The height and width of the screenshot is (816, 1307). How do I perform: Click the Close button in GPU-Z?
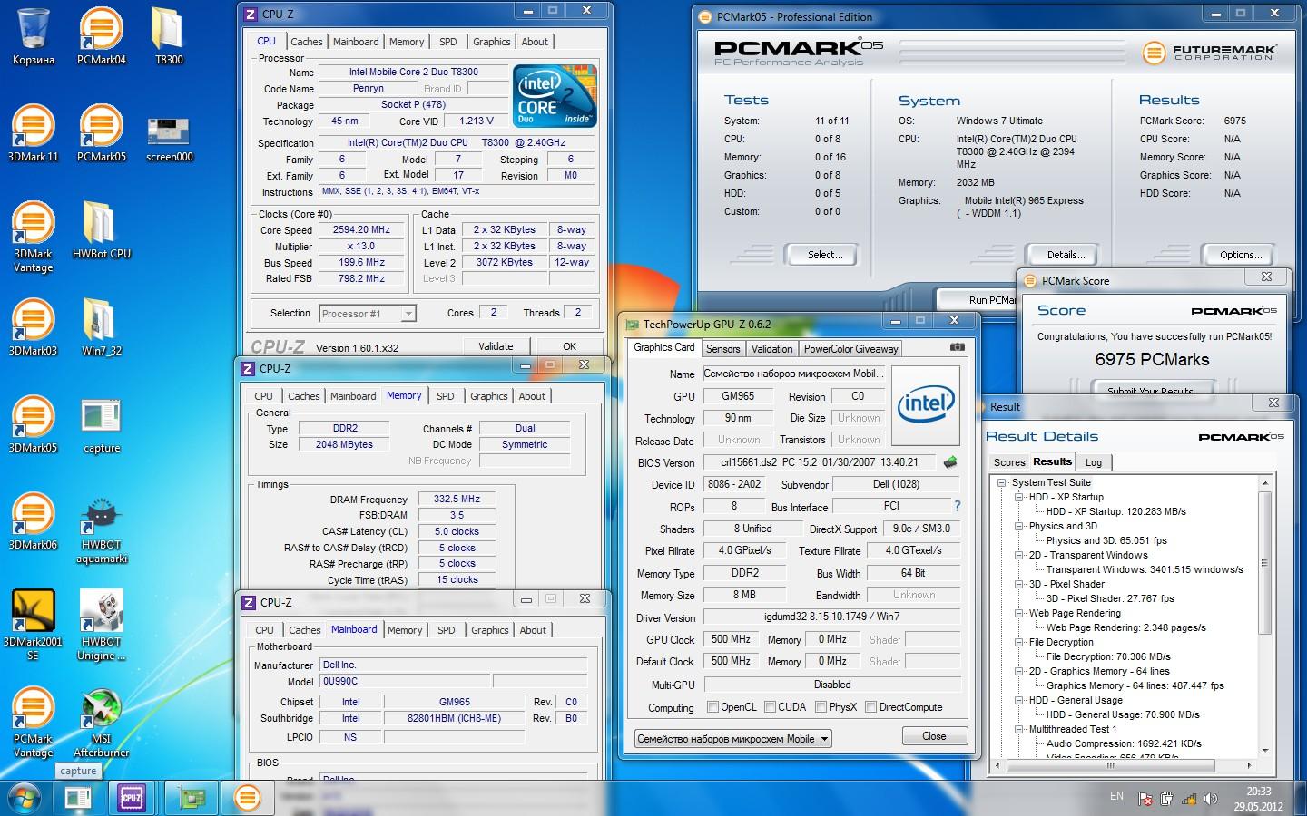(x=934, y=736)
